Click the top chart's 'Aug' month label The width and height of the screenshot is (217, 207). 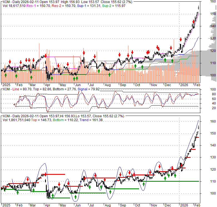click(108, 85)
